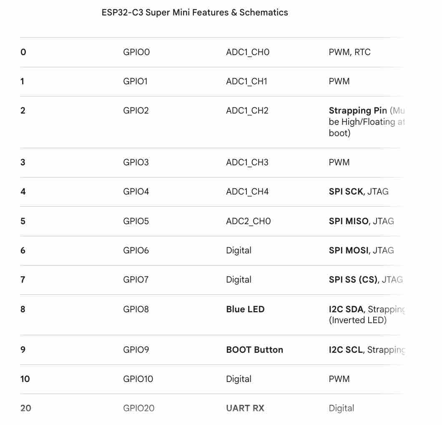The width and height of the screenshot is (442, 425).
Task: Click the ADC1_CH3 cell
Action: click(247, 162)
